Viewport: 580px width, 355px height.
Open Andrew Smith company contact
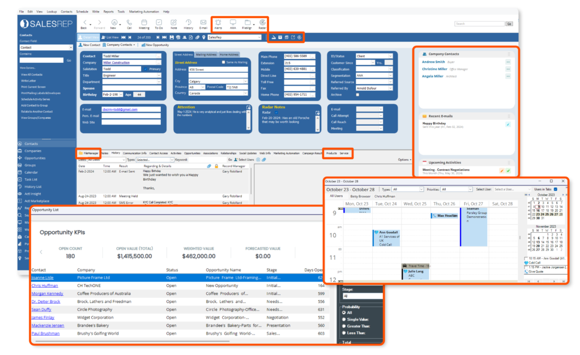pos(433,62)
